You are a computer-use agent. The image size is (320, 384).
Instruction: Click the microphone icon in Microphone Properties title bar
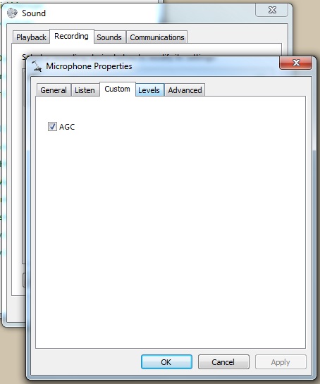37,66
